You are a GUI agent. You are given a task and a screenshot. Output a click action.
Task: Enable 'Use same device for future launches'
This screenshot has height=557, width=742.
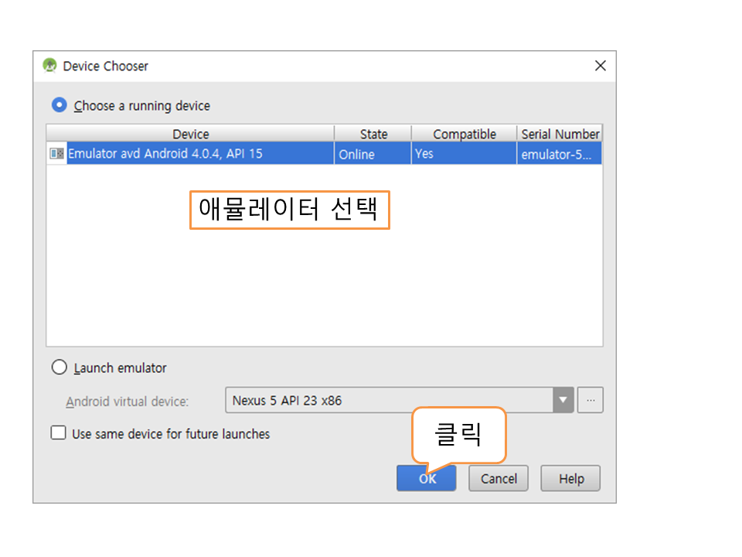[x=59, y=433]
